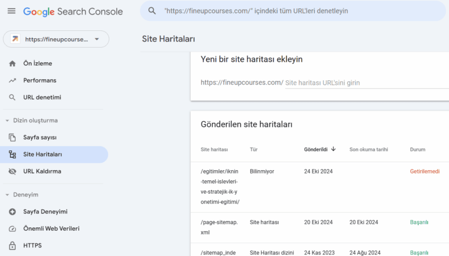The height and width of the screenshot is (256, 449).
Task: Click the HTTPS lock icon
Action: coord(12,245)
